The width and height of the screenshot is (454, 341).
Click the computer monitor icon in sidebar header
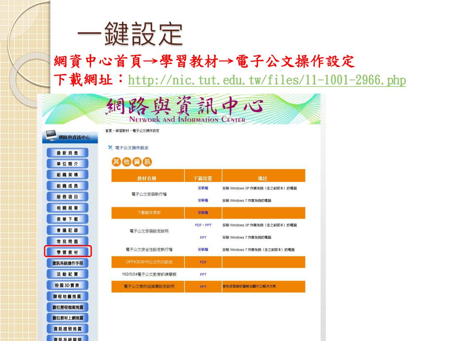[x=51, y=135]
